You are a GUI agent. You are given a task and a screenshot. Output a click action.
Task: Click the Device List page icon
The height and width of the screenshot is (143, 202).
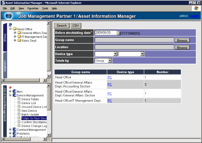click(x=19, y=103)
